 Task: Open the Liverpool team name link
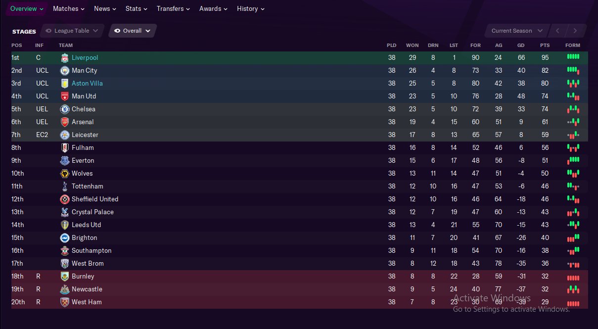point(85,58)
